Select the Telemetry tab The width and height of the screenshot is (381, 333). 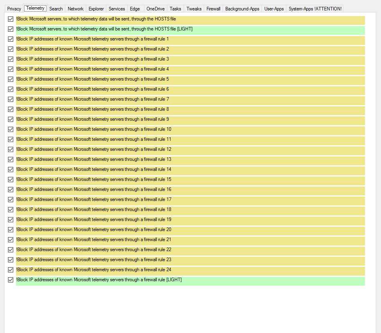click(x=35, y=8)
